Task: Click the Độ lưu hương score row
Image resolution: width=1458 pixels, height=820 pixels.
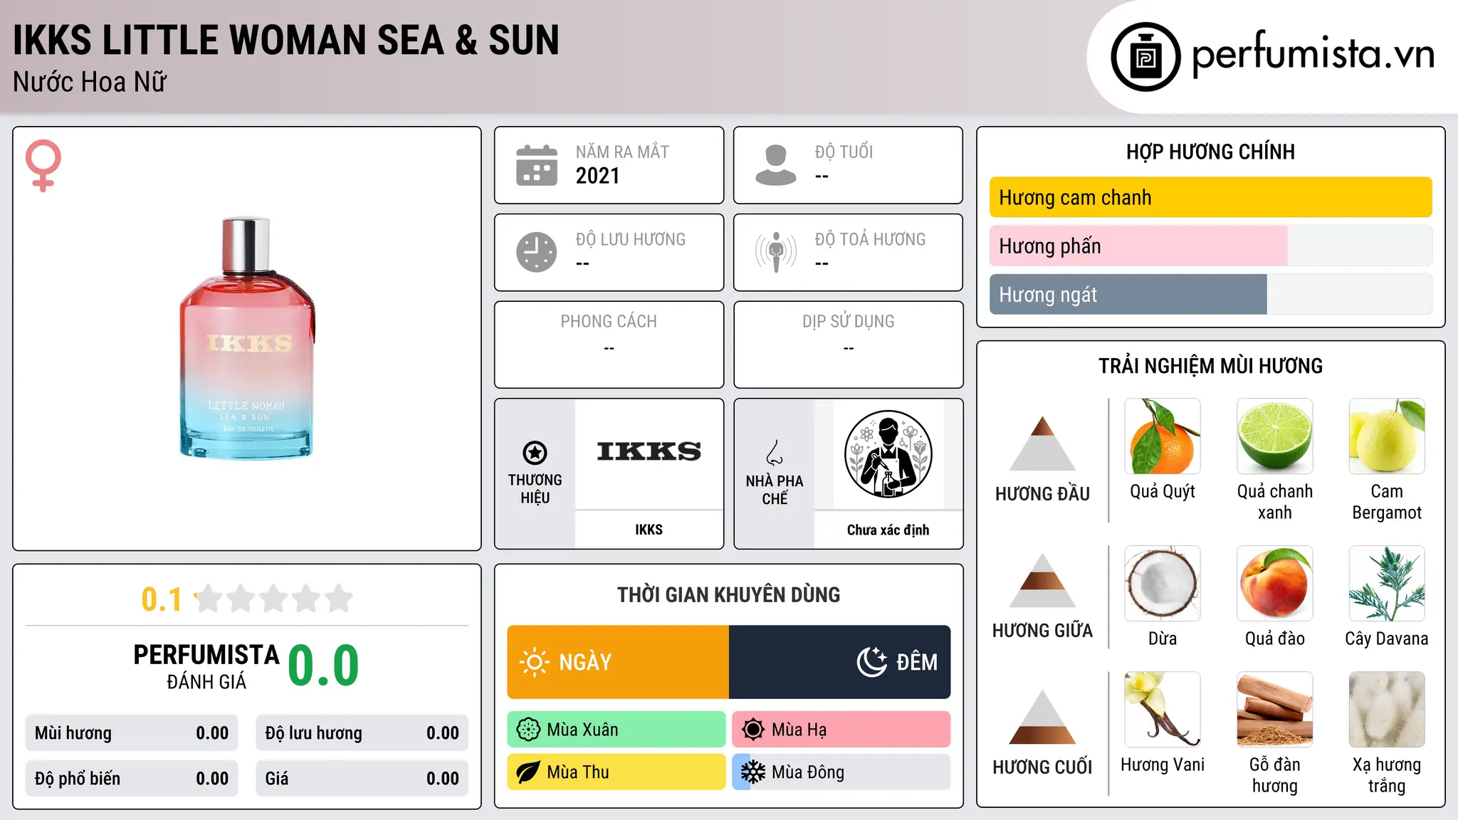Action: [x=362, y=733]
